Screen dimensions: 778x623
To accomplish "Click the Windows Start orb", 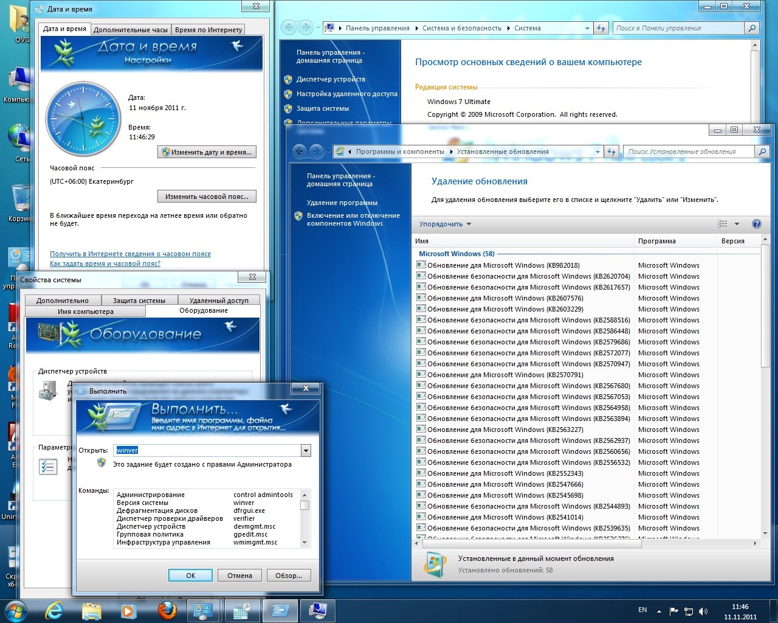I will 16,610.
